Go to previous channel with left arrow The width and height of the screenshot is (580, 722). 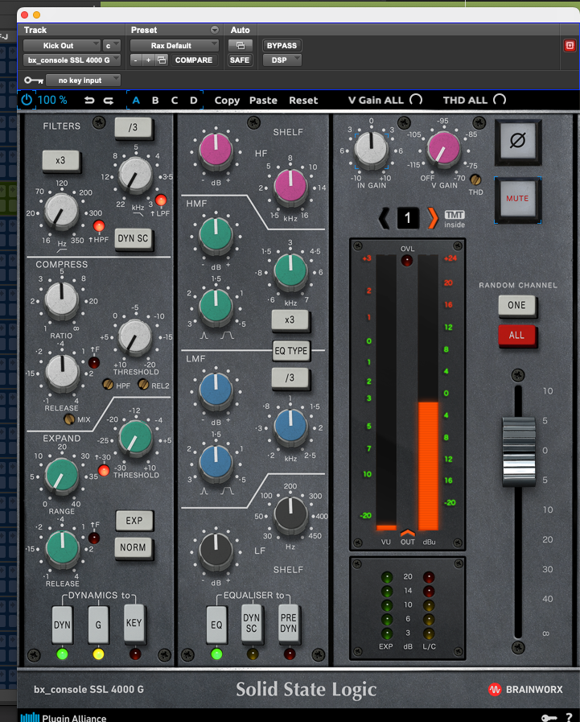coord(384,218)
